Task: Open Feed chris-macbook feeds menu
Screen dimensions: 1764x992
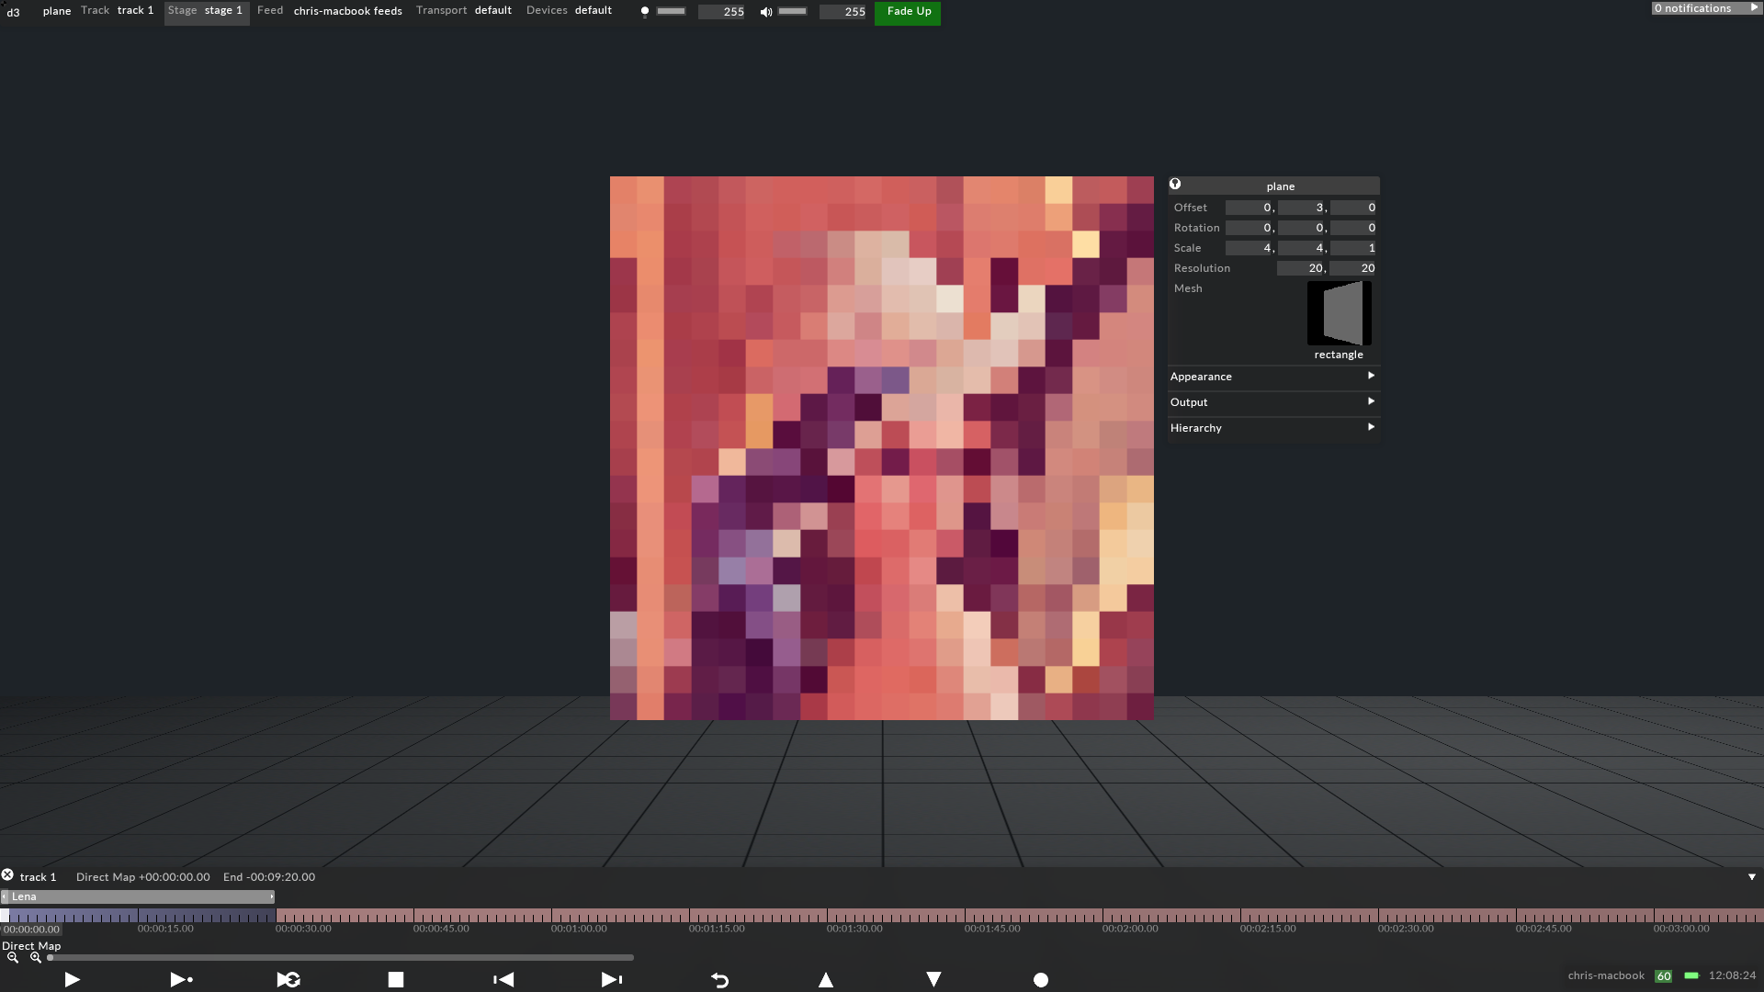Action: coord(330,11)
